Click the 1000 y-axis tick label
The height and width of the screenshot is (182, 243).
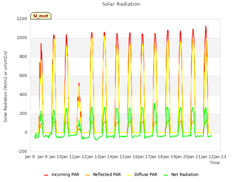[22, 38]
